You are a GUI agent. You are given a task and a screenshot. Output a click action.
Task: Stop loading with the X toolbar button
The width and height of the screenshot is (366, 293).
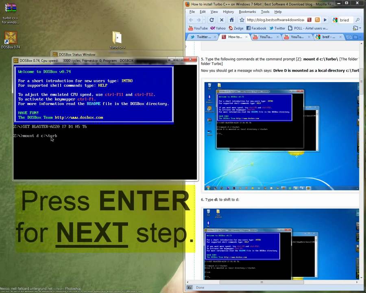click(x=222, y=20)
